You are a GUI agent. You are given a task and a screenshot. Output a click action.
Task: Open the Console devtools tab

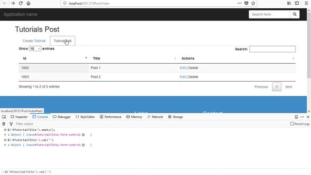[x=40, y=117]
